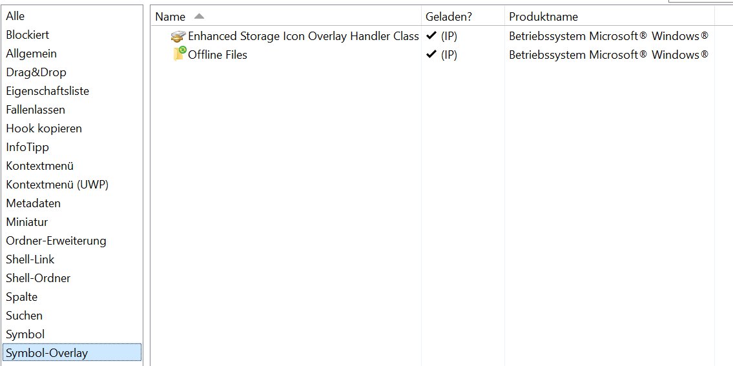Screen dimensions: 733x366
Task: Click the Offline Files folder icon
Action: pyautogui.click(x=180, y=54)
